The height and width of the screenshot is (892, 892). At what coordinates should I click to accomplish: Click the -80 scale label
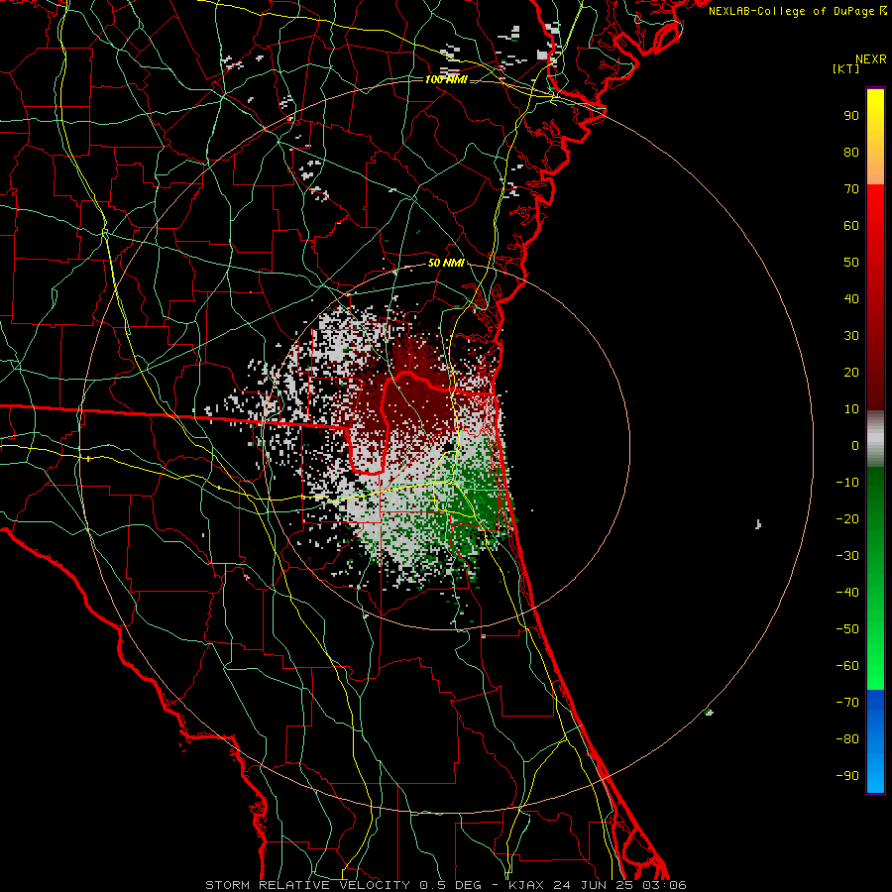[847, 739]
